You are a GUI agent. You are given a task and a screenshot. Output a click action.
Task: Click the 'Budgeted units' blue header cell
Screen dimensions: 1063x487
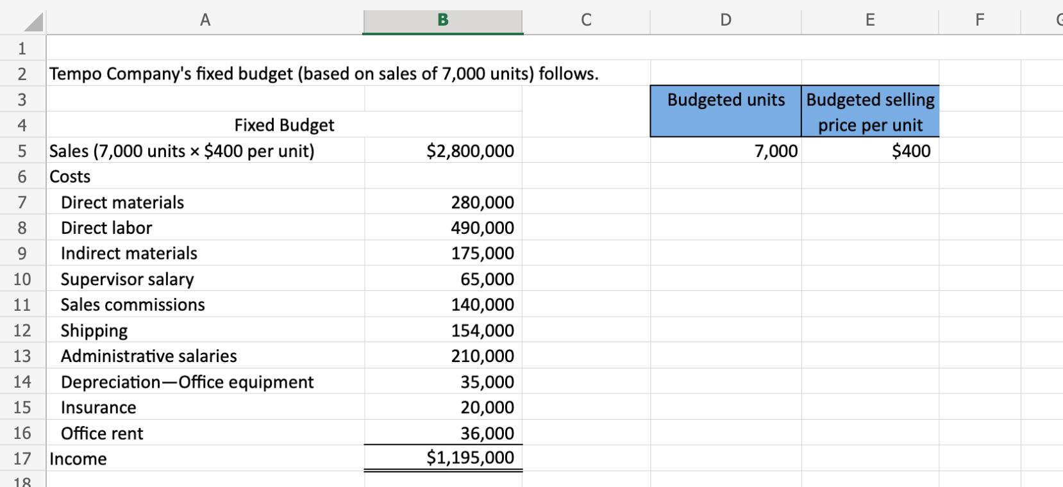click(x=726, y=111)
